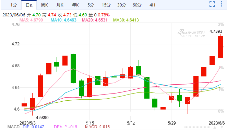Screen dimensions: 227x130
Task: Open the fullscreen chart view icon
Action: click(212, 4)
